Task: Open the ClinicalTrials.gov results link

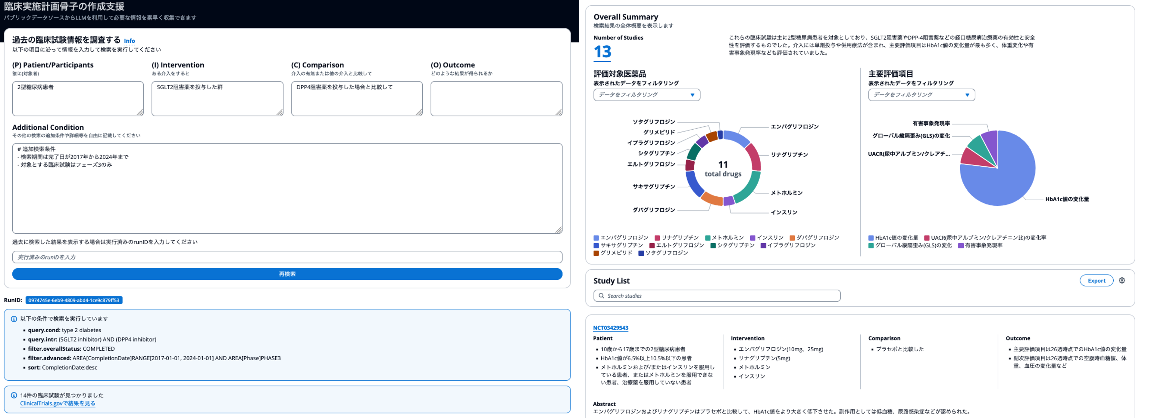Action: click(x=57, y=404)
